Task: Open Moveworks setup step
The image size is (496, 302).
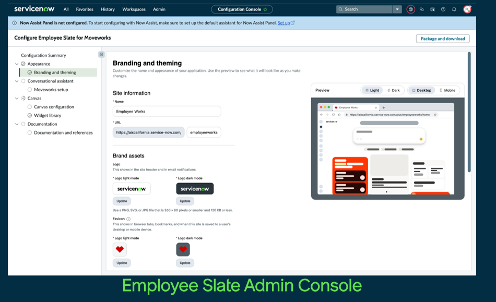Action: click(x=51, y=90)
